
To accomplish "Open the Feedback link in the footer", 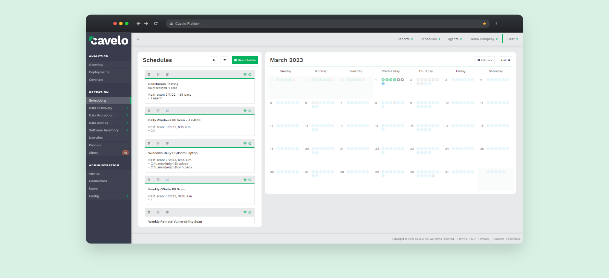I will [x=514, y=239].
